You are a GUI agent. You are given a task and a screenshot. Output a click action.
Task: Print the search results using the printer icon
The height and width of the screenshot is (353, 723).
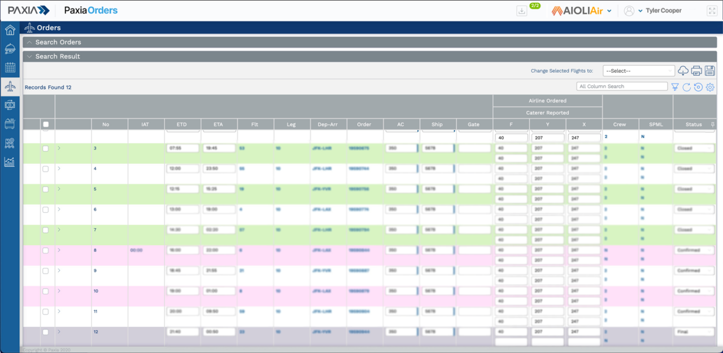click(696, 70)
